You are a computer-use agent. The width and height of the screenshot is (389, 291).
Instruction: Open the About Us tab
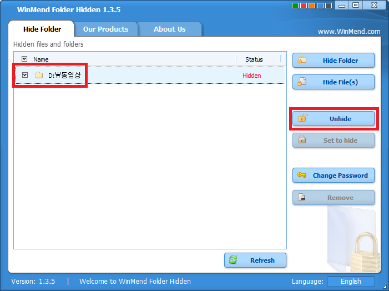(x=169, y=29)
